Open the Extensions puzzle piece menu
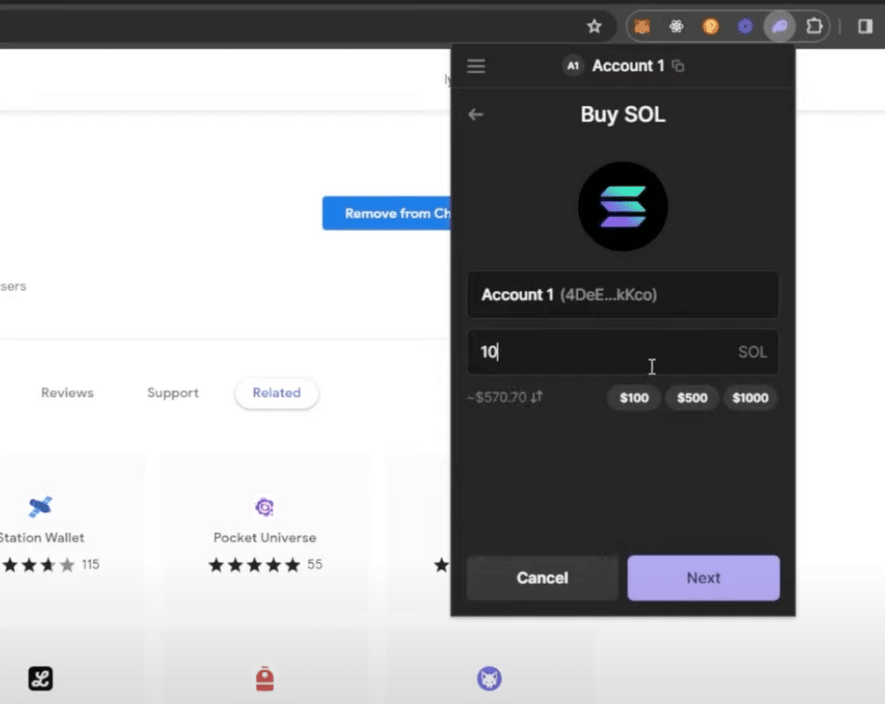 pos(814,26)
